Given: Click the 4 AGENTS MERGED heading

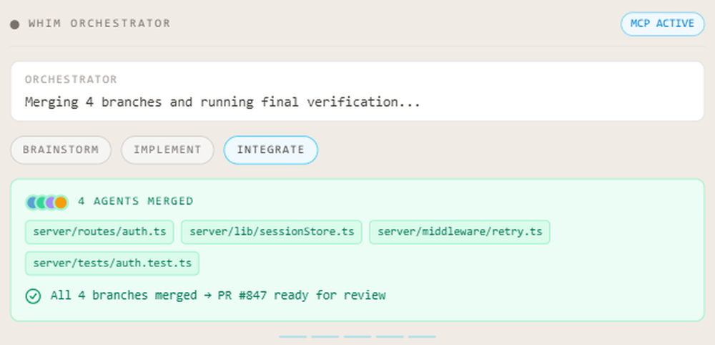Looking at the screenshot, I should click(135, 201).
